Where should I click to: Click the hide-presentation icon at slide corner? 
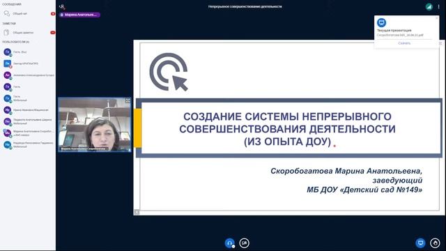coord(440,43)
